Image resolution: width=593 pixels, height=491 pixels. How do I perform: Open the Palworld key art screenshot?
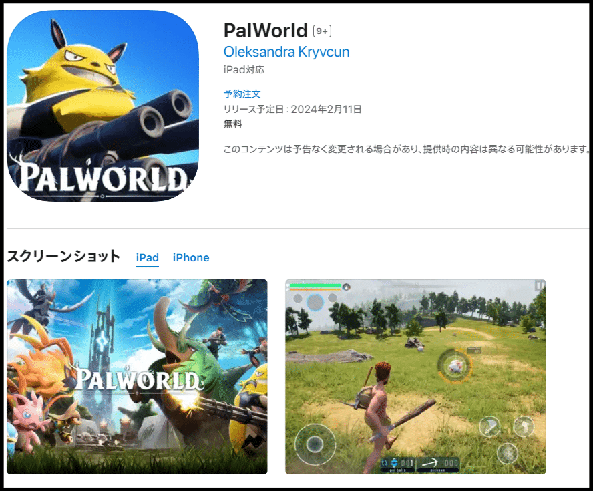138,377
